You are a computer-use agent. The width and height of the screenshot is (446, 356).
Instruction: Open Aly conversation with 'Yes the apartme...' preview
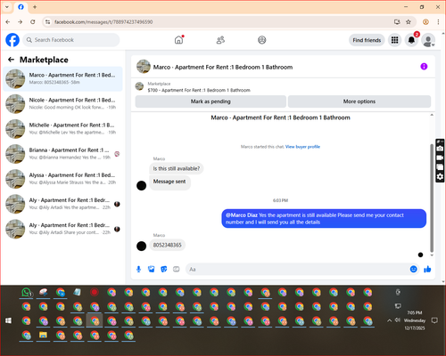[62, 204]
